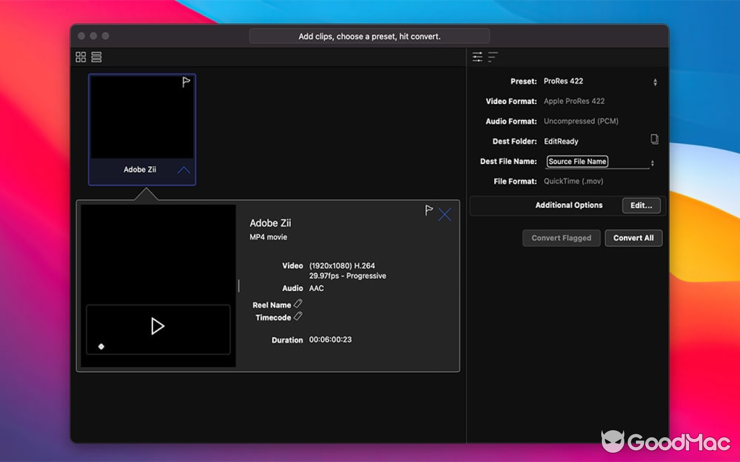
Task: Click the document icon next to Dest Folder
Action: [x=654, y=140]
